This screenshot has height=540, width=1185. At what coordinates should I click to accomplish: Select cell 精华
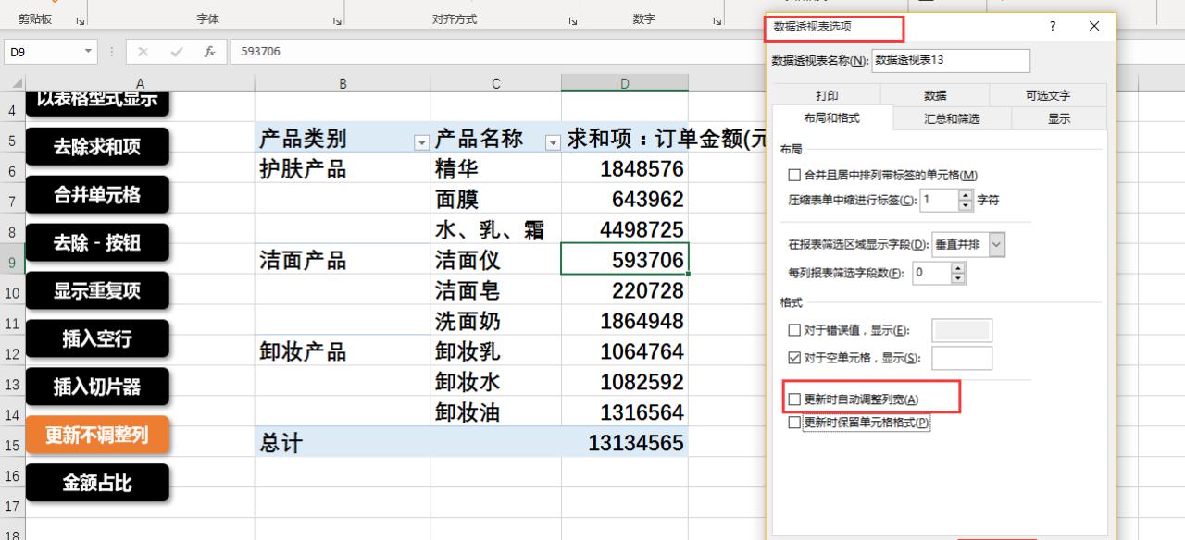click(496, 169)
